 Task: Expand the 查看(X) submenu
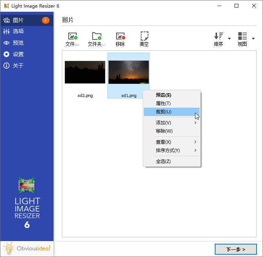[x=172, y=142]
